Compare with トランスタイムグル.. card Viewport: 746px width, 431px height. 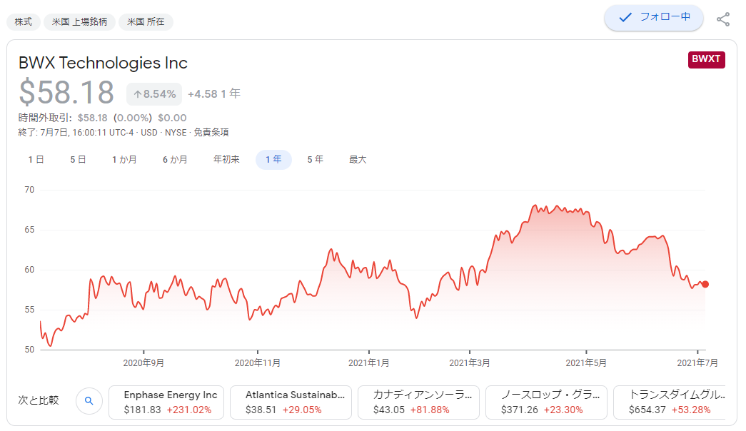click(x=670, y=402)
